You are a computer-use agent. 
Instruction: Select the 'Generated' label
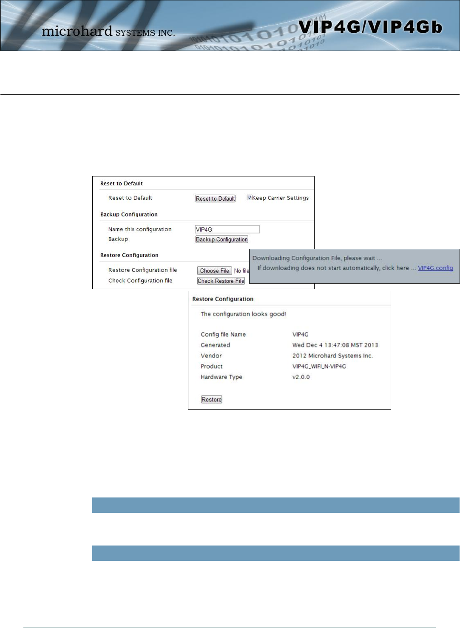point(215,345)
